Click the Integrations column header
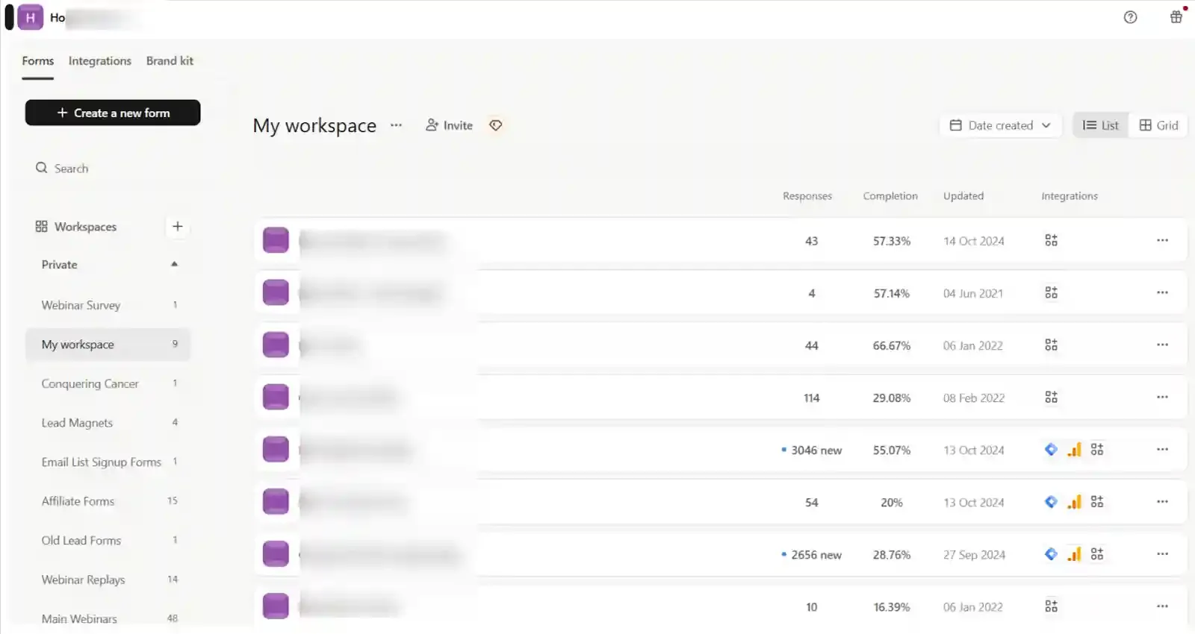Viewport: 1195px width, 634px height. coord(1070,196)
